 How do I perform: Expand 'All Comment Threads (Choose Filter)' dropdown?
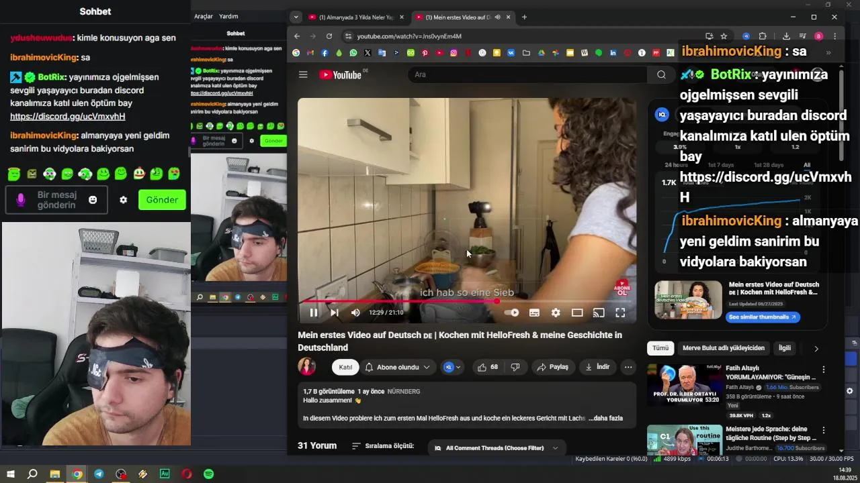click(x=497, y=448)
